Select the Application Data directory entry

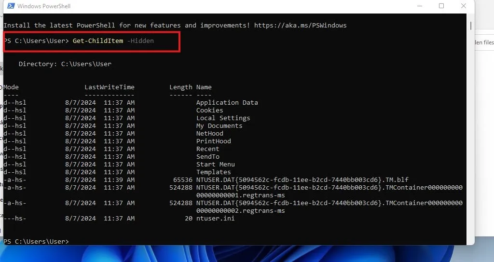click(x=227, y=103)
